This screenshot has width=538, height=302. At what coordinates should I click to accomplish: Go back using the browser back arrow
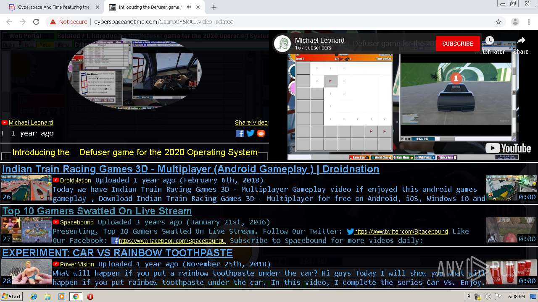tap(9, 22)
